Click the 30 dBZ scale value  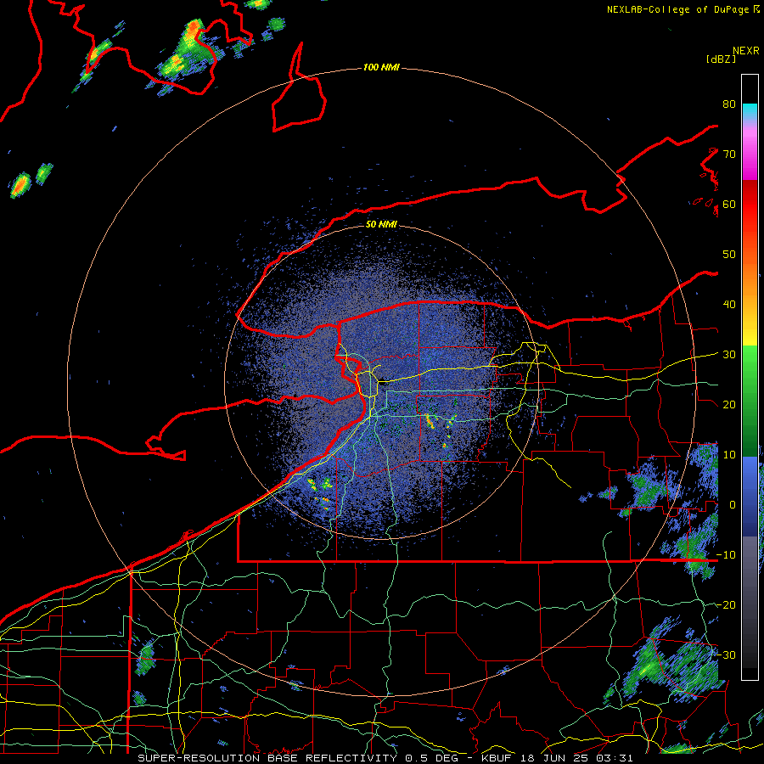[x=729, y=355]
